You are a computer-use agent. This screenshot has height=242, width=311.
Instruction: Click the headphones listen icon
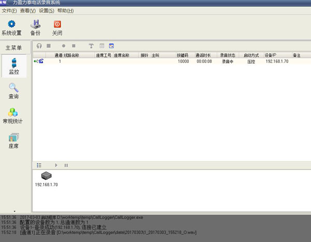(39, 46)
